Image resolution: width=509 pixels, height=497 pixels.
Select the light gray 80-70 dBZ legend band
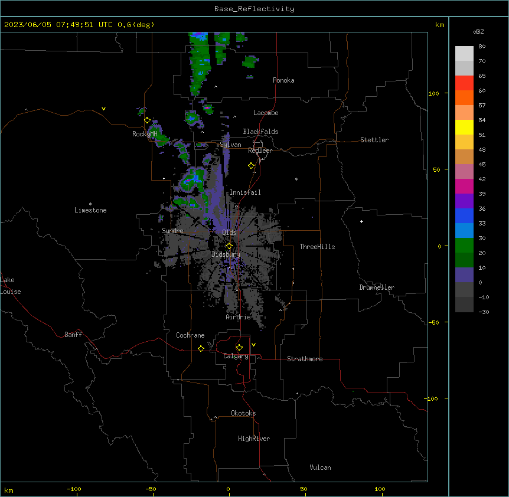tap(464, 54)
